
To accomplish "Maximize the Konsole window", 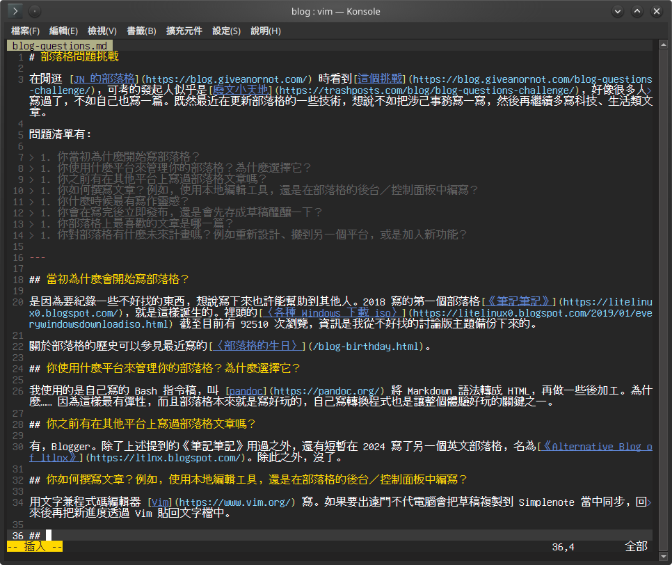I will click(637, 11).
